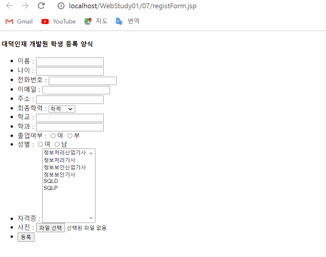Click the 전화번호 text input field
The image size is (326, 257).
(x=82, y=81)
